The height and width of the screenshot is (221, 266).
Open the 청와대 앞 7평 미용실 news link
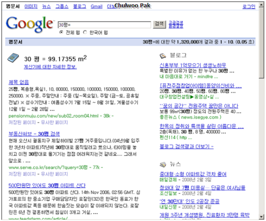(x=203, y=188)
